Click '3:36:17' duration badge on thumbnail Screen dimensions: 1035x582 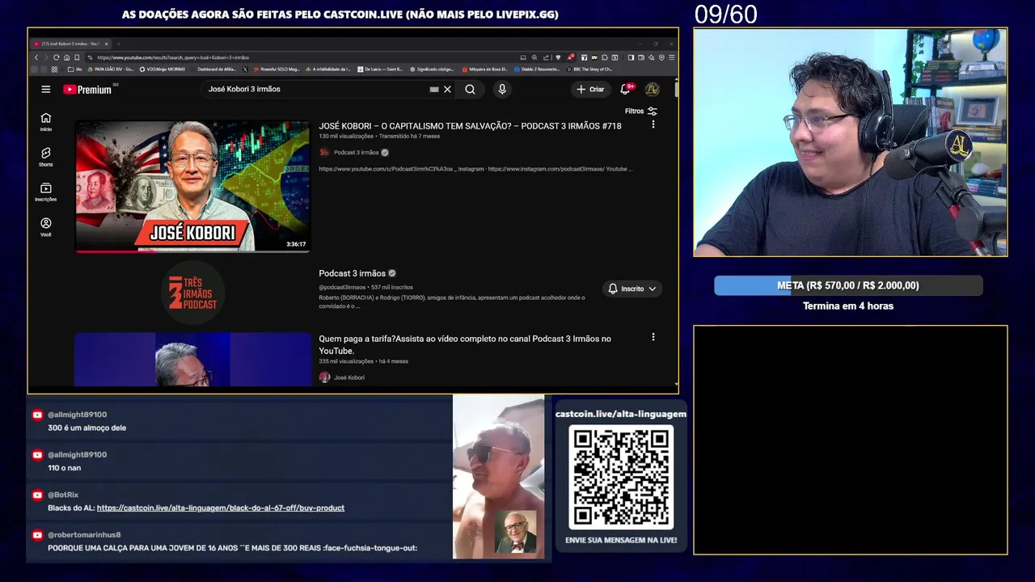pyautogui.click(x=296, y=244)
